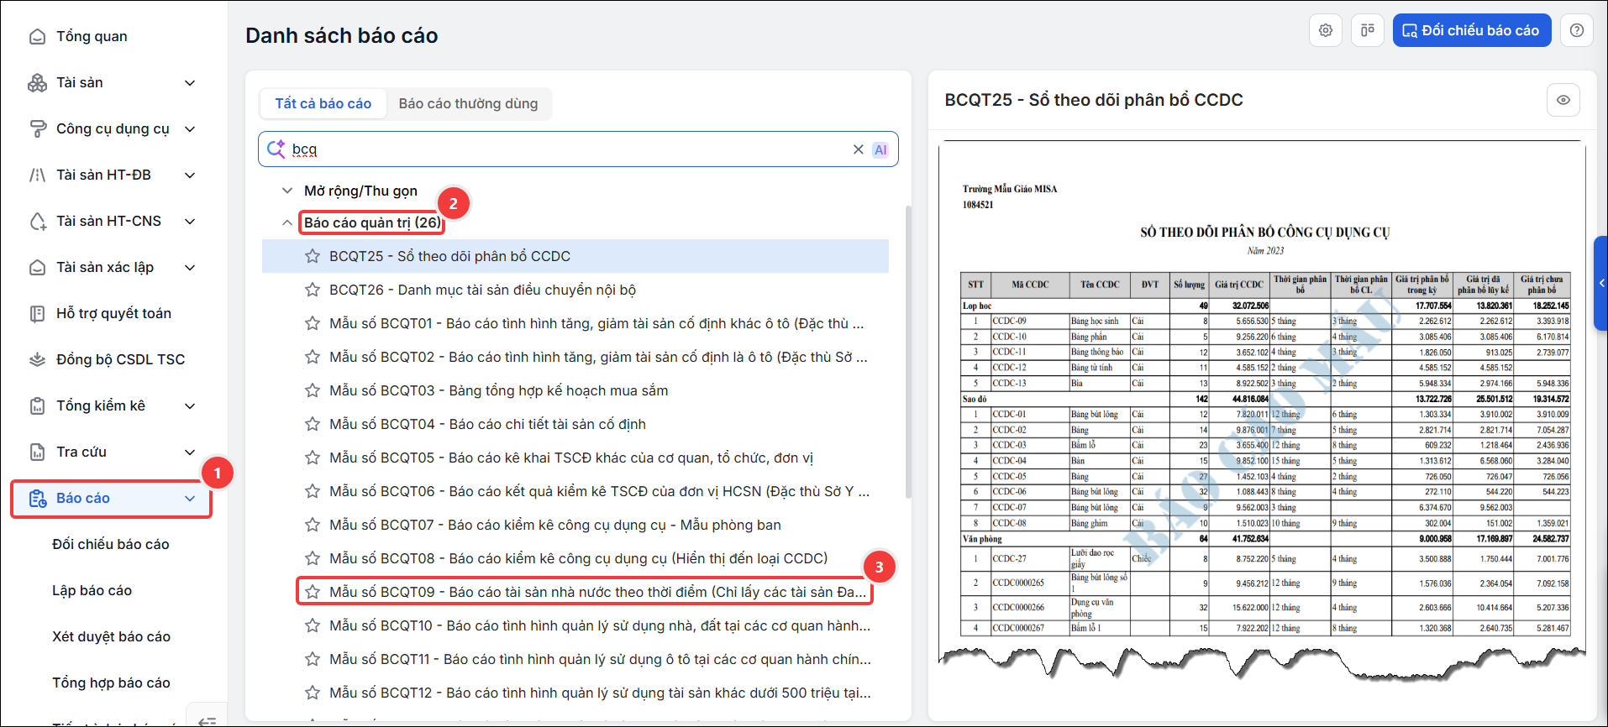The width and height of the screenshot is (1608, 727).
Task: Click the Hỗ trợ quyết toán icon
Action: pyautogui.click(x=37, y=313)
